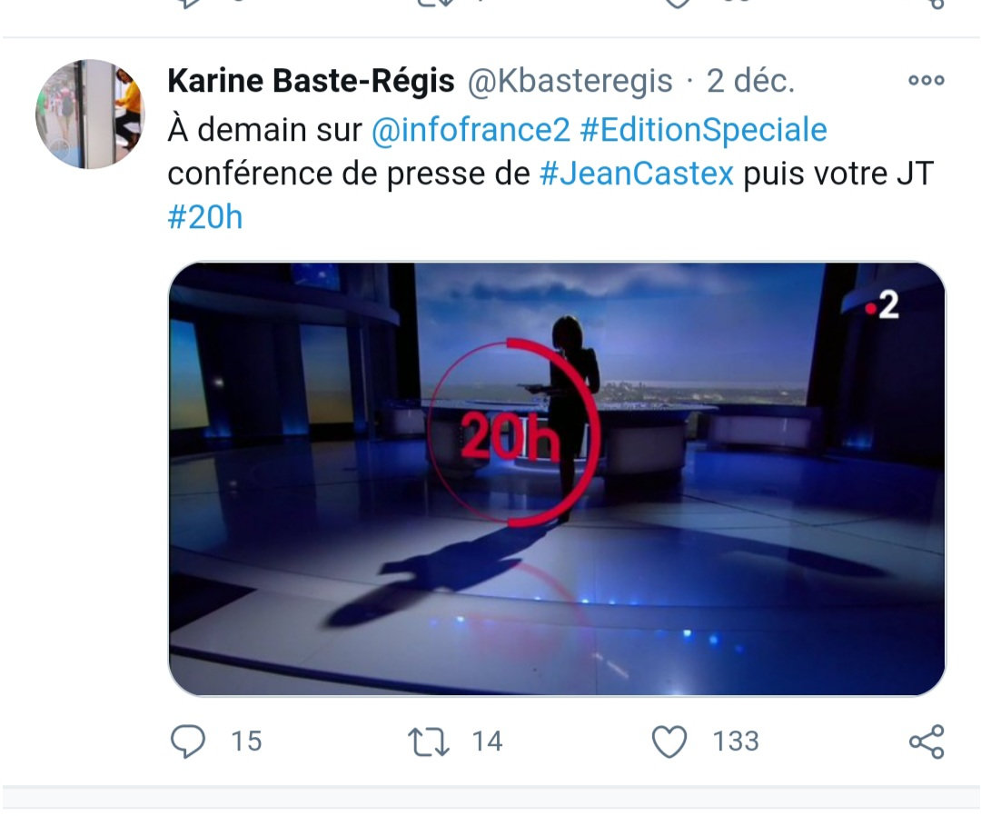Image resolution: width=981 pixels, height=816 pixels.
Task: Share the tweet via share icon
Action: coord(926,741)
